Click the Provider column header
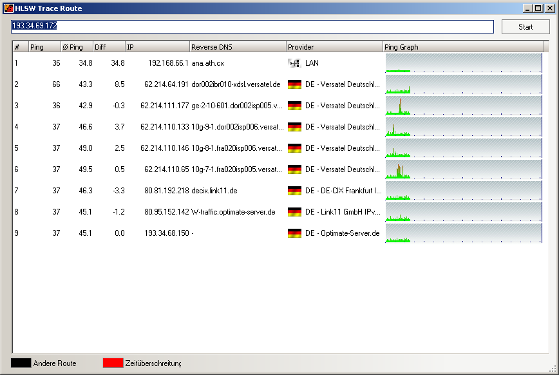Image resolution: width=559 pixels, height=375 pixels. pyautogui.click(x=334, y=47)
